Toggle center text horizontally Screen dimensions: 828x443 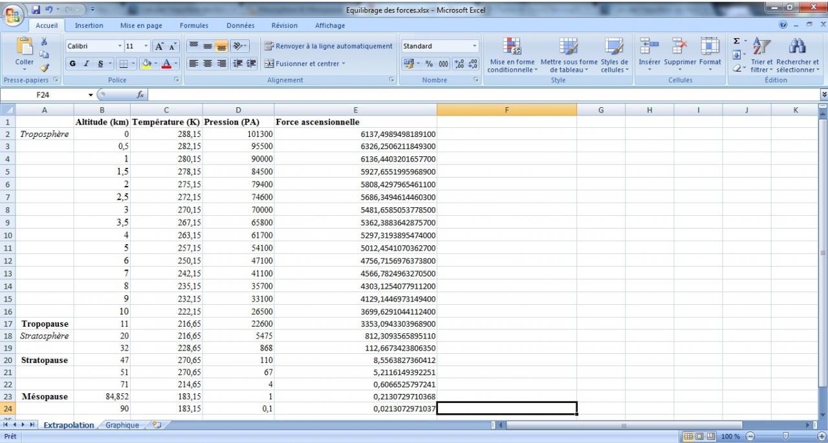pos(206,64)
